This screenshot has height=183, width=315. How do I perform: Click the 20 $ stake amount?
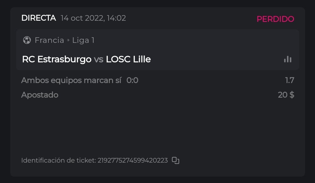point(286,95)
